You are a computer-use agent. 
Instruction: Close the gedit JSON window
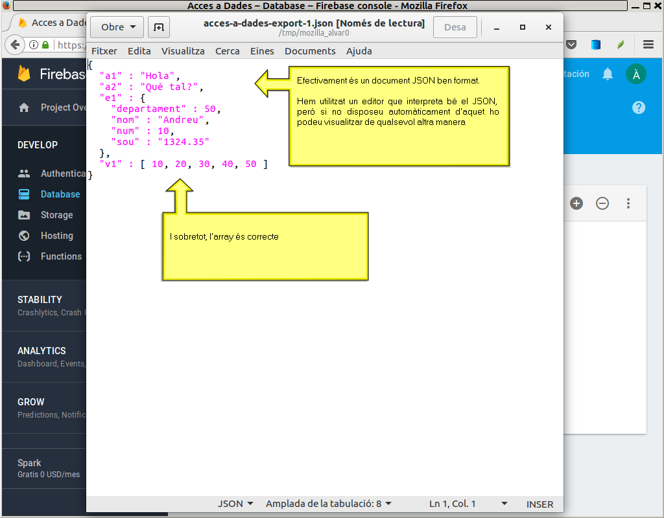[549, 27]
